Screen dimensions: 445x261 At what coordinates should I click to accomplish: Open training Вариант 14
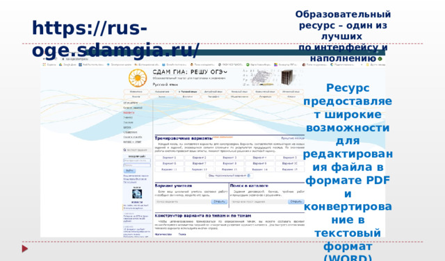(x=259, y=169)
